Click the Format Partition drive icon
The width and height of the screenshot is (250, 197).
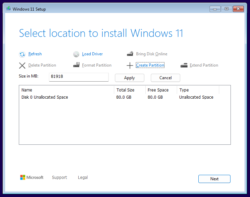tap(76, 65)
